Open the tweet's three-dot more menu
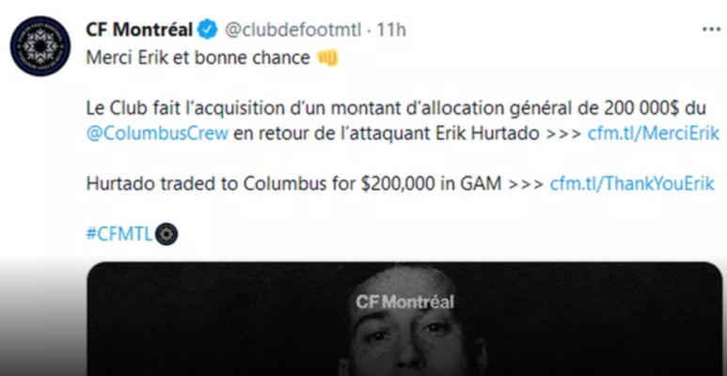Image resolution: width=727 pixels, height=376 pixels. click(x=710, y=29)
